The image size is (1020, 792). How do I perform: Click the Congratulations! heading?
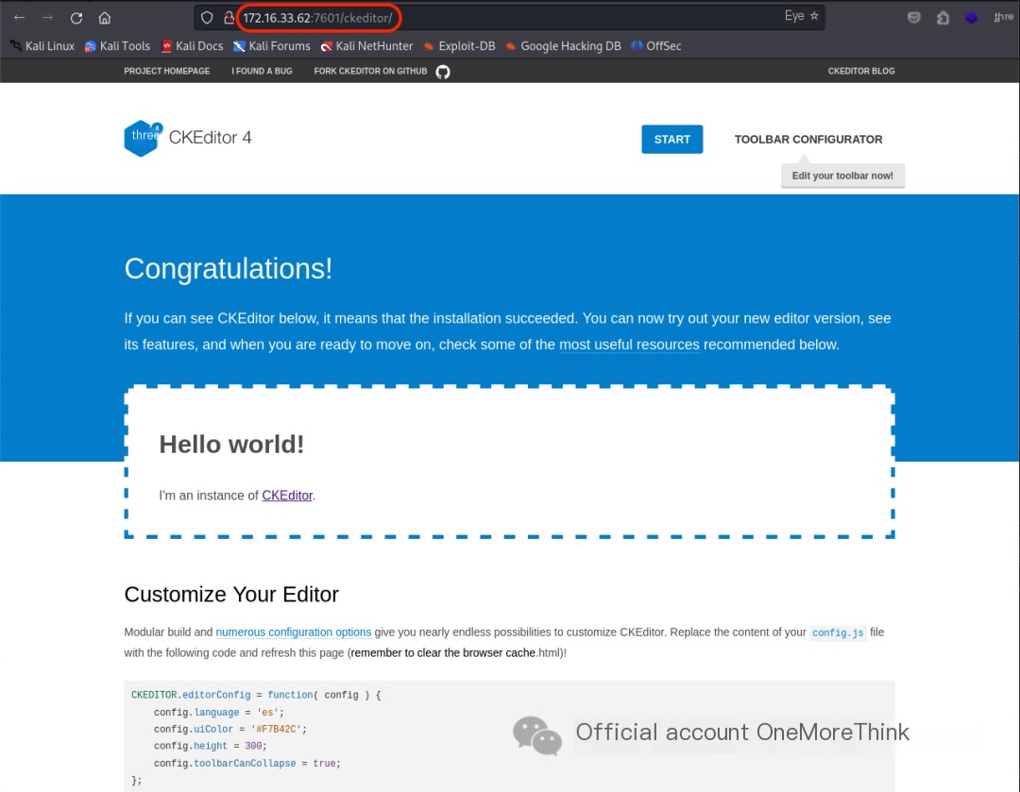(229, 268)
